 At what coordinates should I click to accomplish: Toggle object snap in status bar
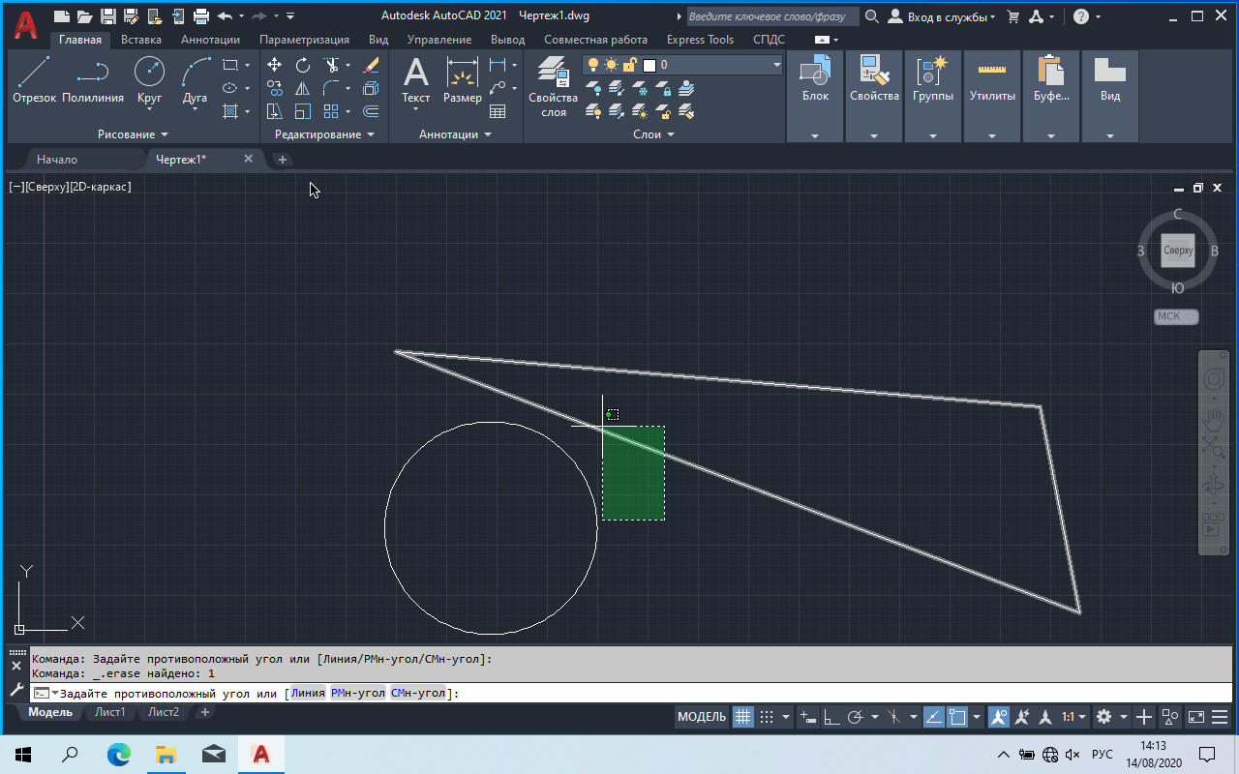tap(957, 717)
